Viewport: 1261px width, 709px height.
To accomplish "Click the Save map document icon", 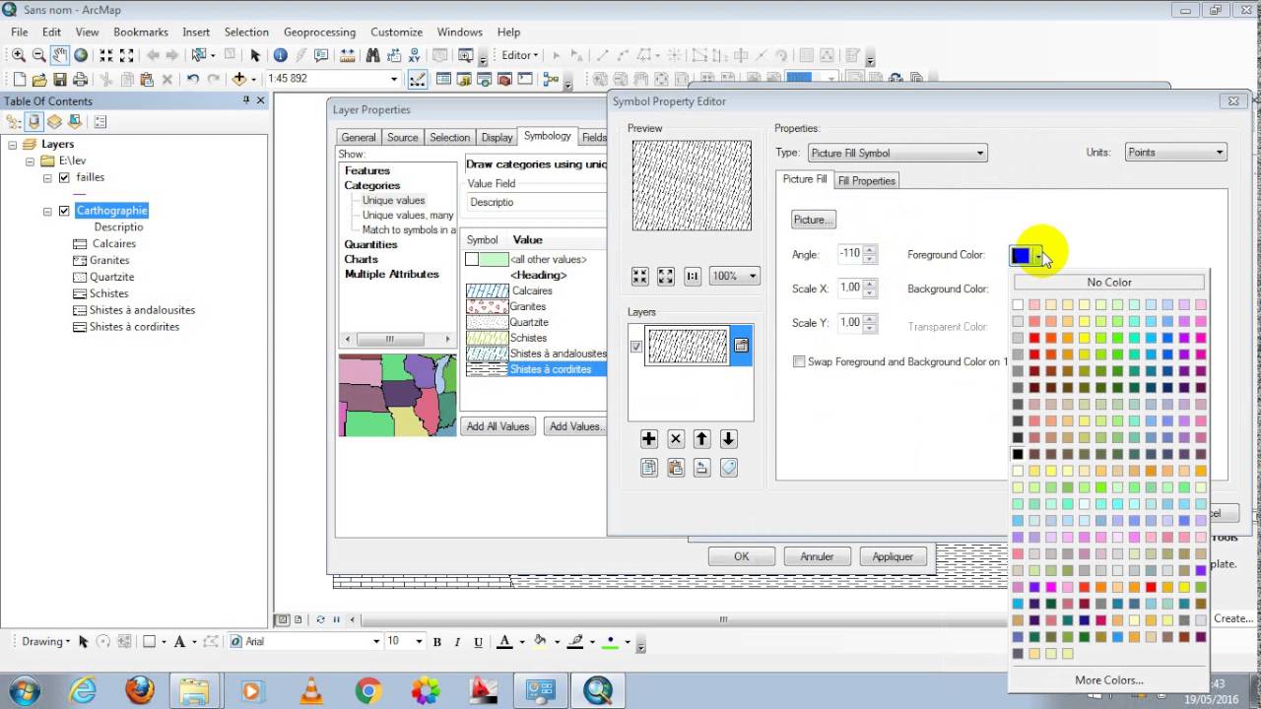I will [60, 80].
